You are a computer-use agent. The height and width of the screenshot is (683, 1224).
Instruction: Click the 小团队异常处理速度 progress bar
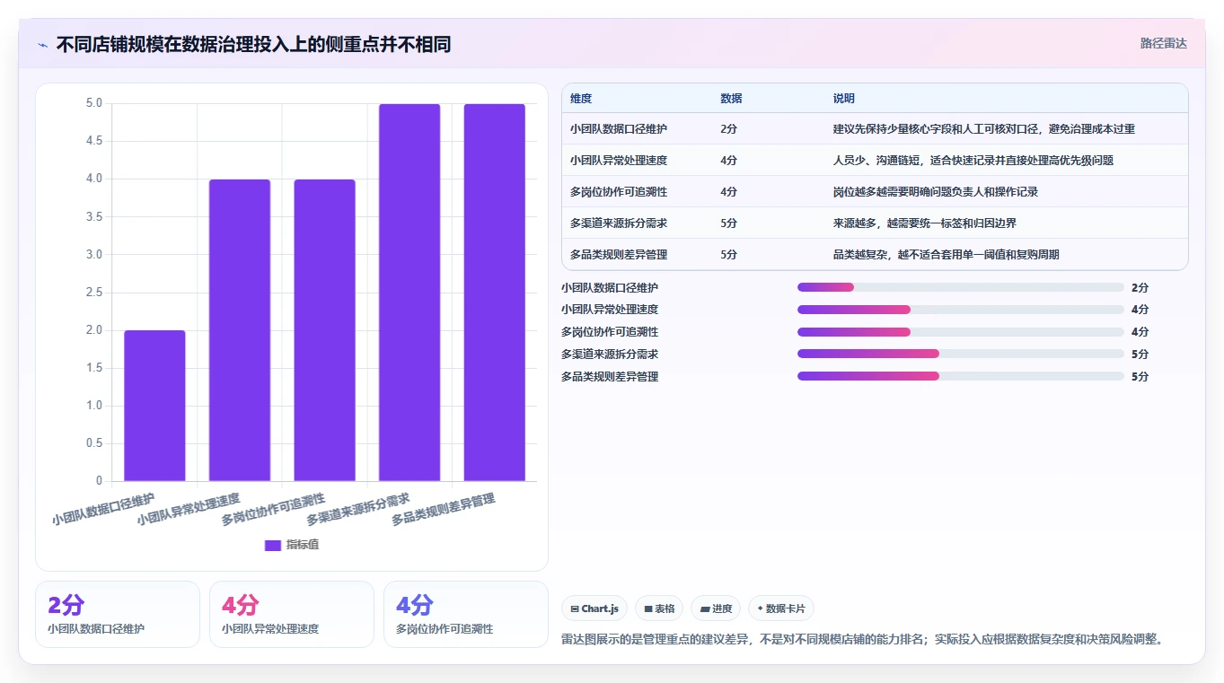(x=961, y=310)
